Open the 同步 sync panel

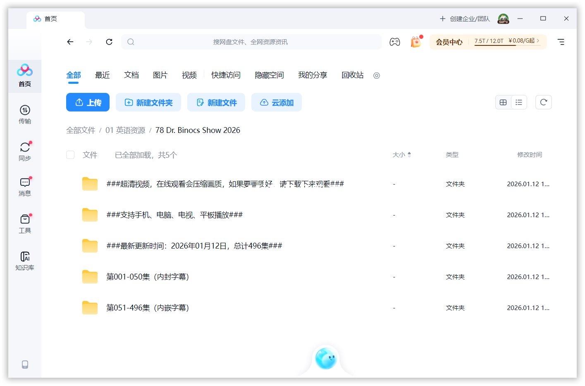(x=25, y=151)
